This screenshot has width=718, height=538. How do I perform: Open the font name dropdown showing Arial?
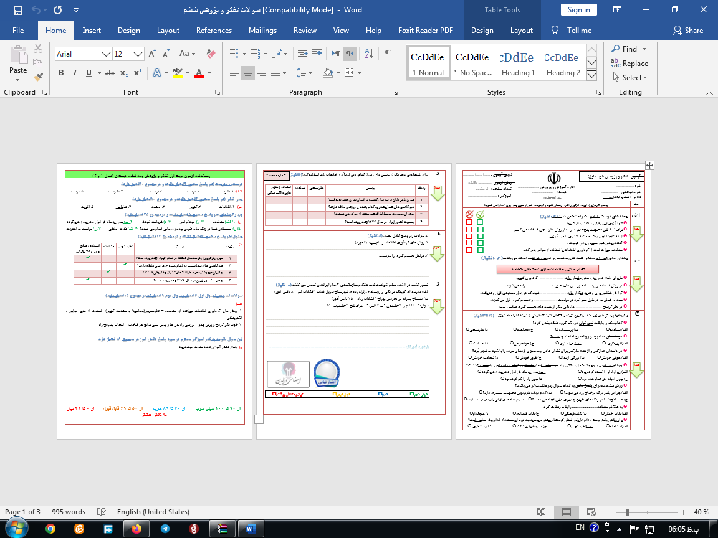(x=83, y=54)
